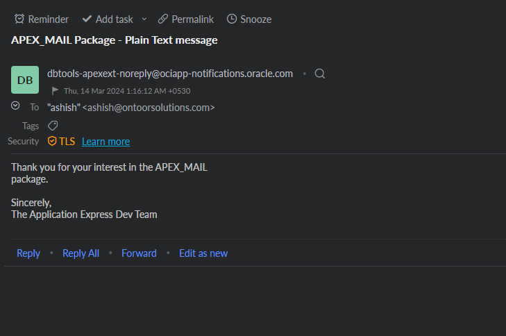Screen dimensions: 506x336
Task: Click Reply below the message
Action: click(28, 253)
